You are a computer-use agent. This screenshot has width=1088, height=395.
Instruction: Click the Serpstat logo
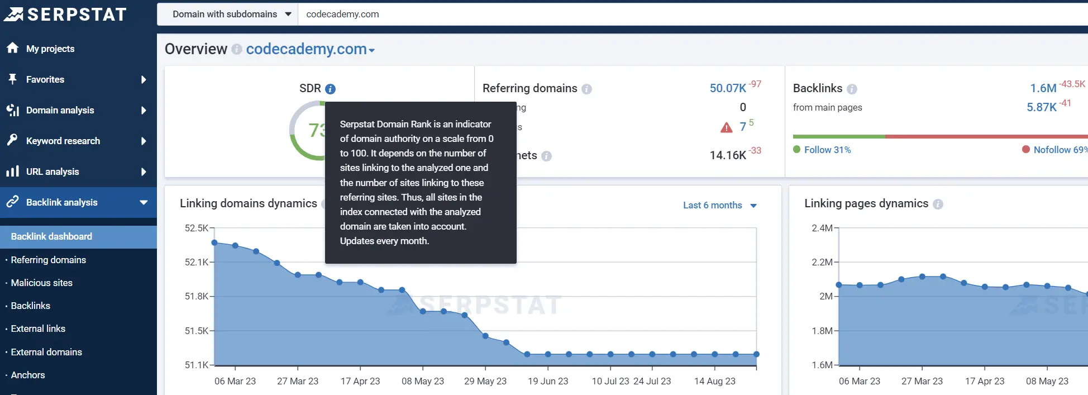click(x=65, y=14)
